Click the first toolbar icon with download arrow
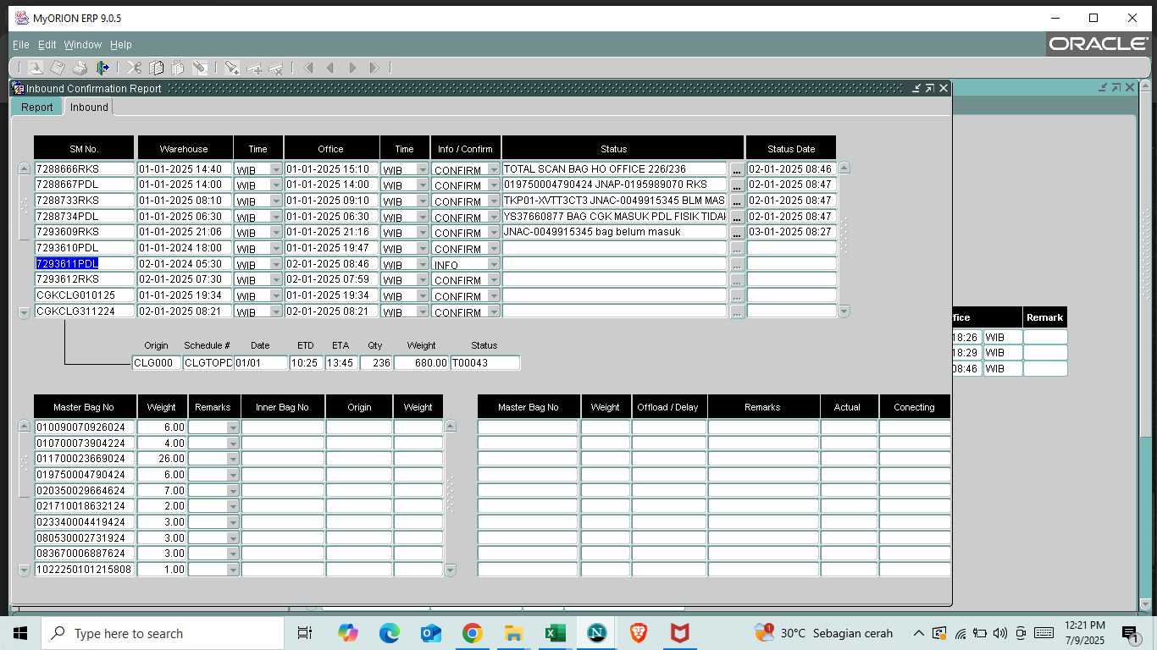 (x=36, y=68)
